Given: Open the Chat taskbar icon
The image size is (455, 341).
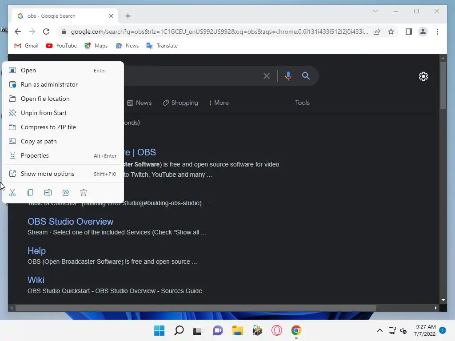Looking at the screenshot, I should 218,330.
